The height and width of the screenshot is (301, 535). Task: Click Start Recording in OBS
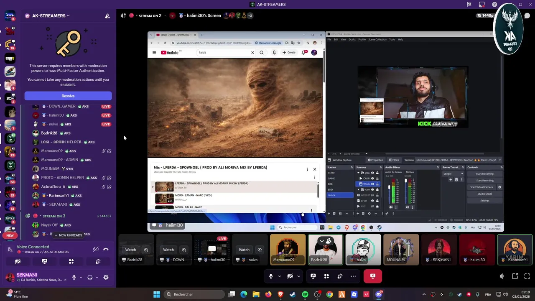[x=485, y=180]
